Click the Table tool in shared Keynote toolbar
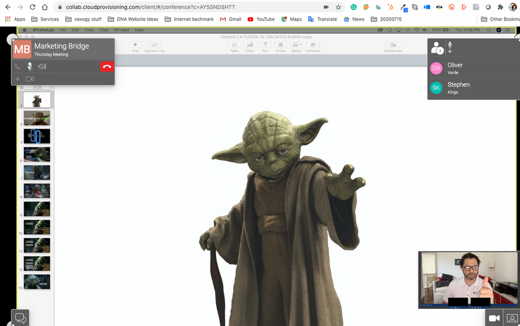Image resolution: width=520 pixels, height=326 pixels. (235, 46)
